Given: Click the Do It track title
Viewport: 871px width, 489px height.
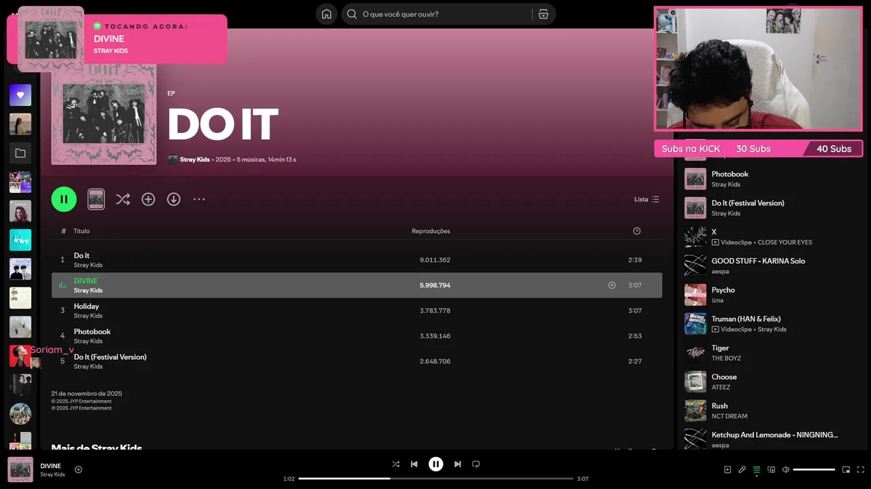Looking at the screenshot, I should click(x=82, y=255).
